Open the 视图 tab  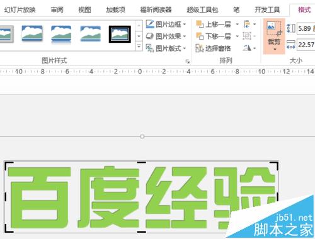coord(84,9)
